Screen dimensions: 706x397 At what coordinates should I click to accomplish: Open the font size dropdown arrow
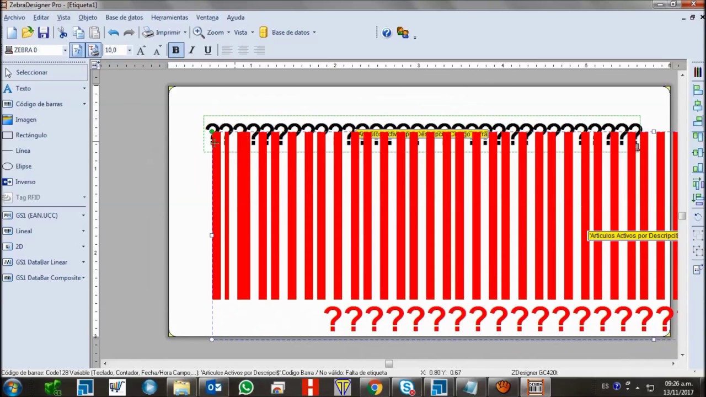[x=130, y=50]
